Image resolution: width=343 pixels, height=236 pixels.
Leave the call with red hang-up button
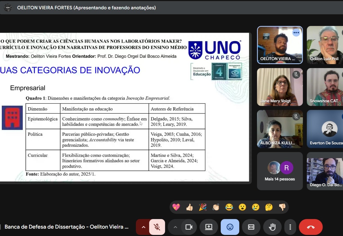pyautogui.click(x=311, y=227)
